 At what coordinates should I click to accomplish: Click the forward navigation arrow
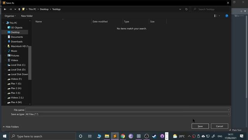pos(10,9)
